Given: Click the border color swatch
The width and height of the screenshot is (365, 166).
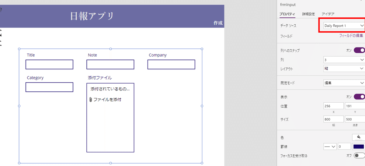Looking at the screenshot, I should (359, 147).
